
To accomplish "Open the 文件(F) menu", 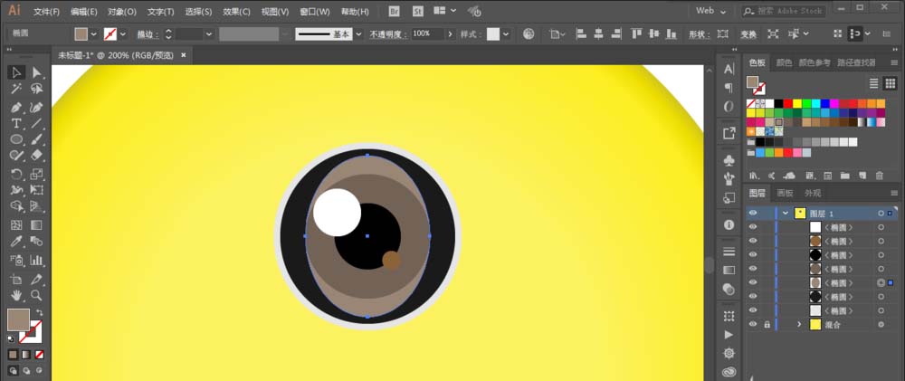I will coord(46,12).
